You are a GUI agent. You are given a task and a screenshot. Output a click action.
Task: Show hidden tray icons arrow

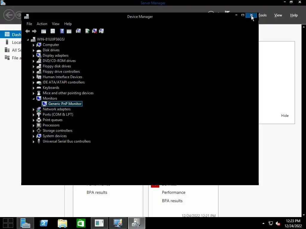click(263, 223)
